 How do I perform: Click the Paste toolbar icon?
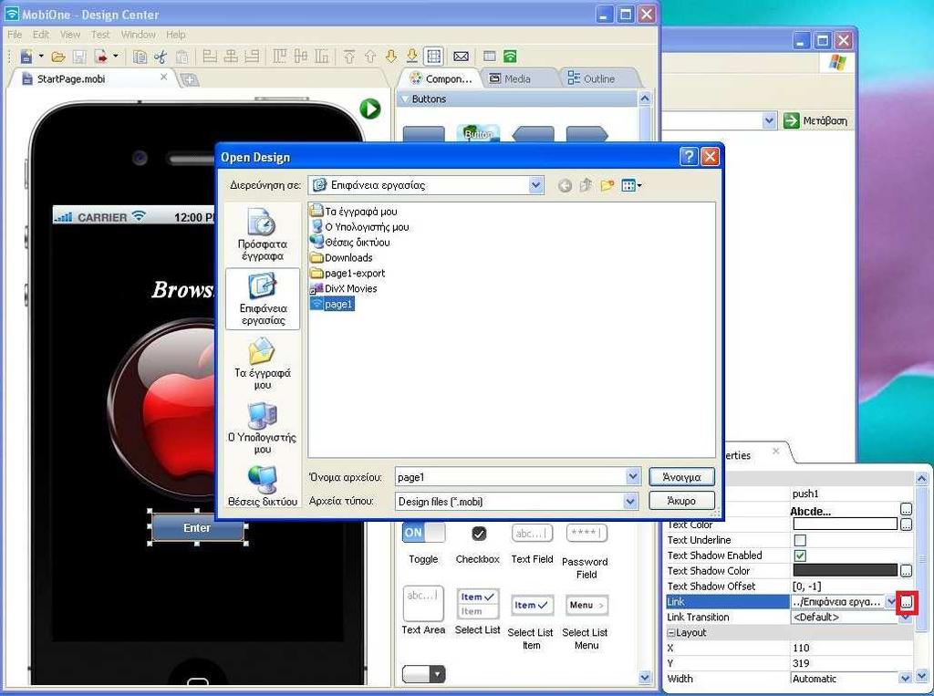pyautogui.click(x=182, y=57)
